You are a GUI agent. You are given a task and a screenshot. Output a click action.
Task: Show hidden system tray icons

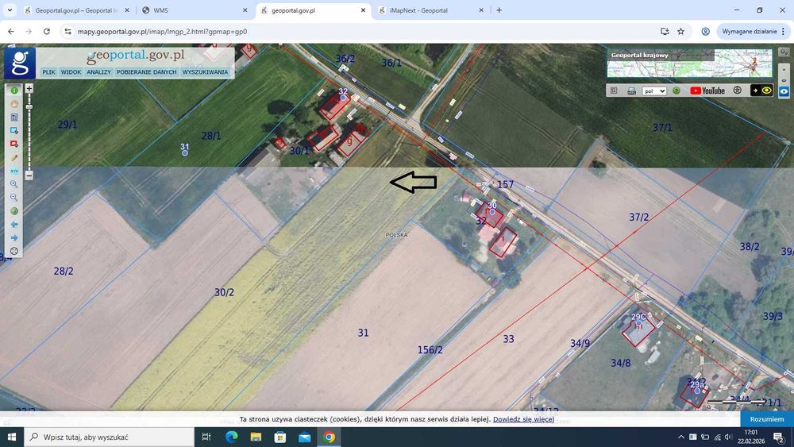(681, 437)
